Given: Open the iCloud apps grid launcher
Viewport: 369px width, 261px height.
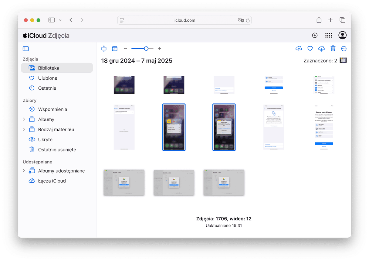Looking at the screenshot, I should coord(329,36).
